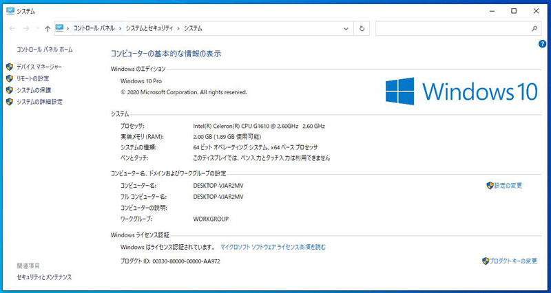Click コンピューターの基本的な情報の表示 heading
Image resolution: width=551 pixels, height=293 pixels.
pyautogui.click(x=166, y=54)
